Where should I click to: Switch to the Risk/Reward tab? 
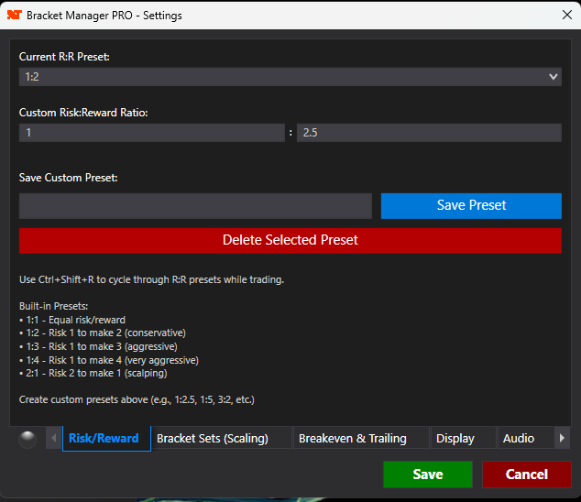(x=106, y=439)
